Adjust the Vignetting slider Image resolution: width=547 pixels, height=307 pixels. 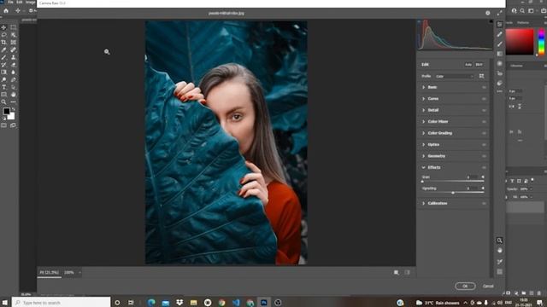pyautogui.click(x=453, y=193)
